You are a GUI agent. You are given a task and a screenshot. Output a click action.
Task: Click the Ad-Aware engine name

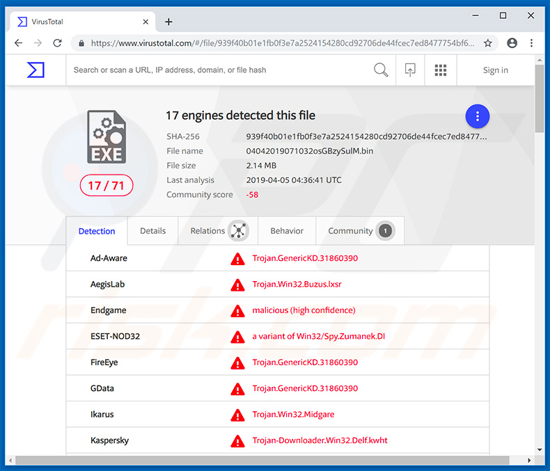pos(109,258)
